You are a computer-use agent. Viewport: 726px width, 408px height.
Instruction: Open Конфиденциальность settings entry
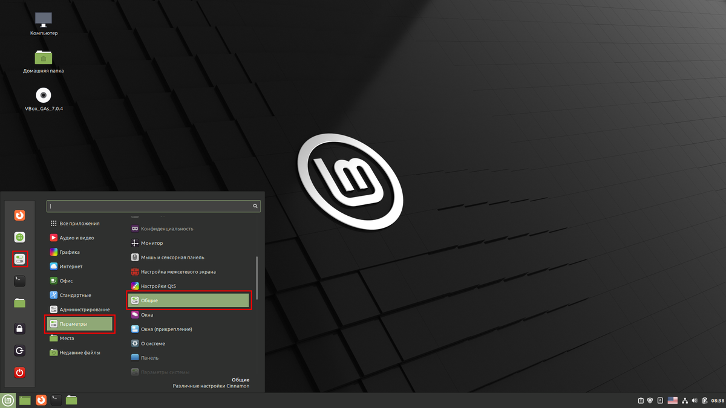pos(189,228)
